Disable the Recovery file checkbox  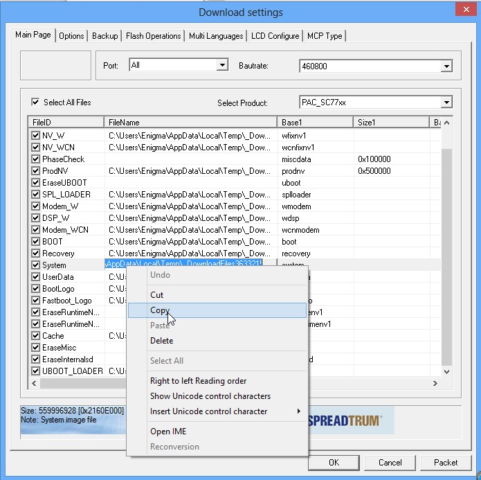tap(35, 254)
